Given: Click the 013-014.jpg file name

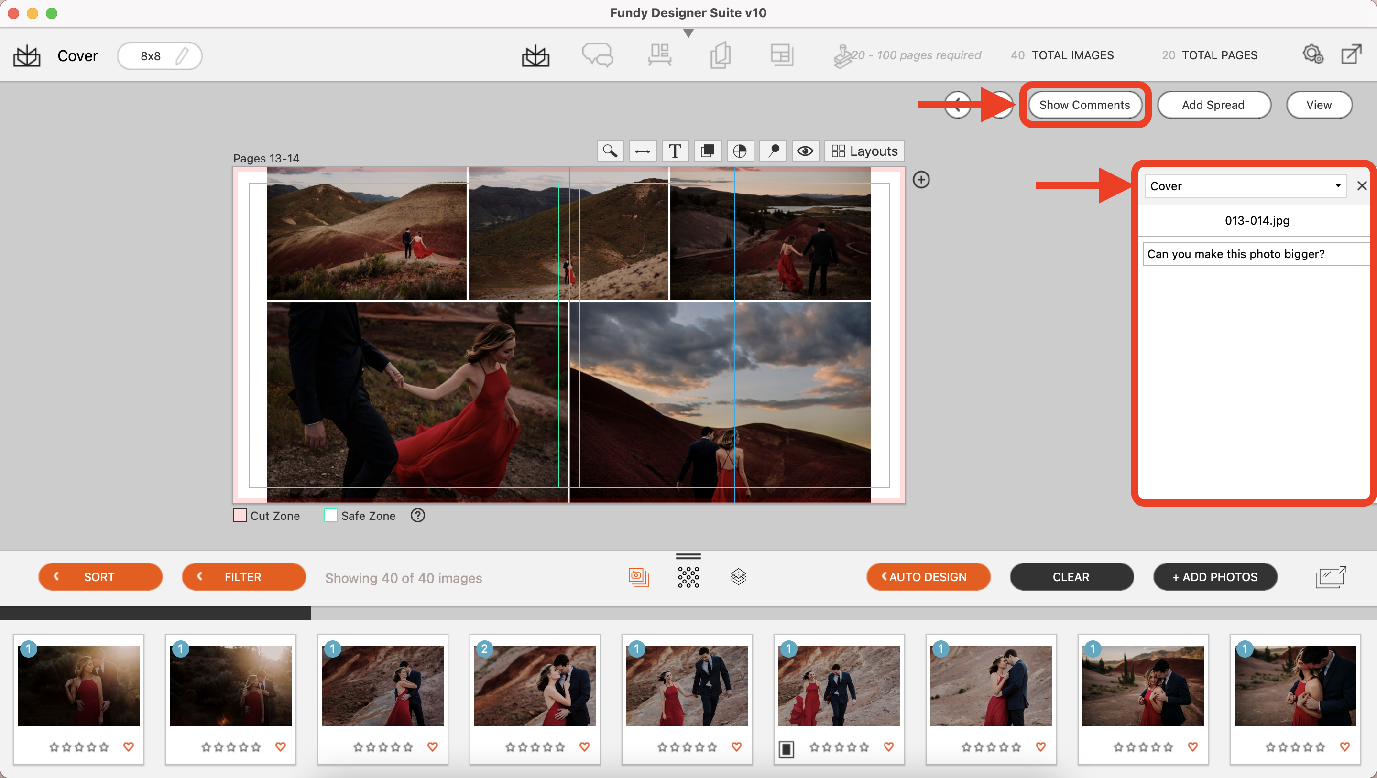Looking at the screenshot, I should 1257,221.
